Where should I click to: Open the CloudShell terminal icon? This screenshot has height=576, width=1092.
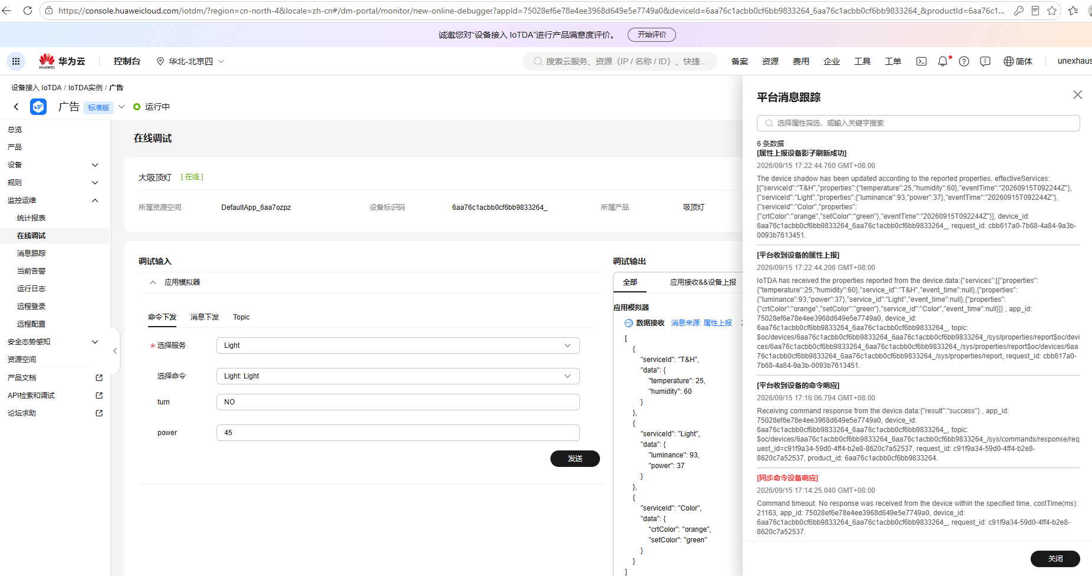pyautogui.click(x=921, y=61)
